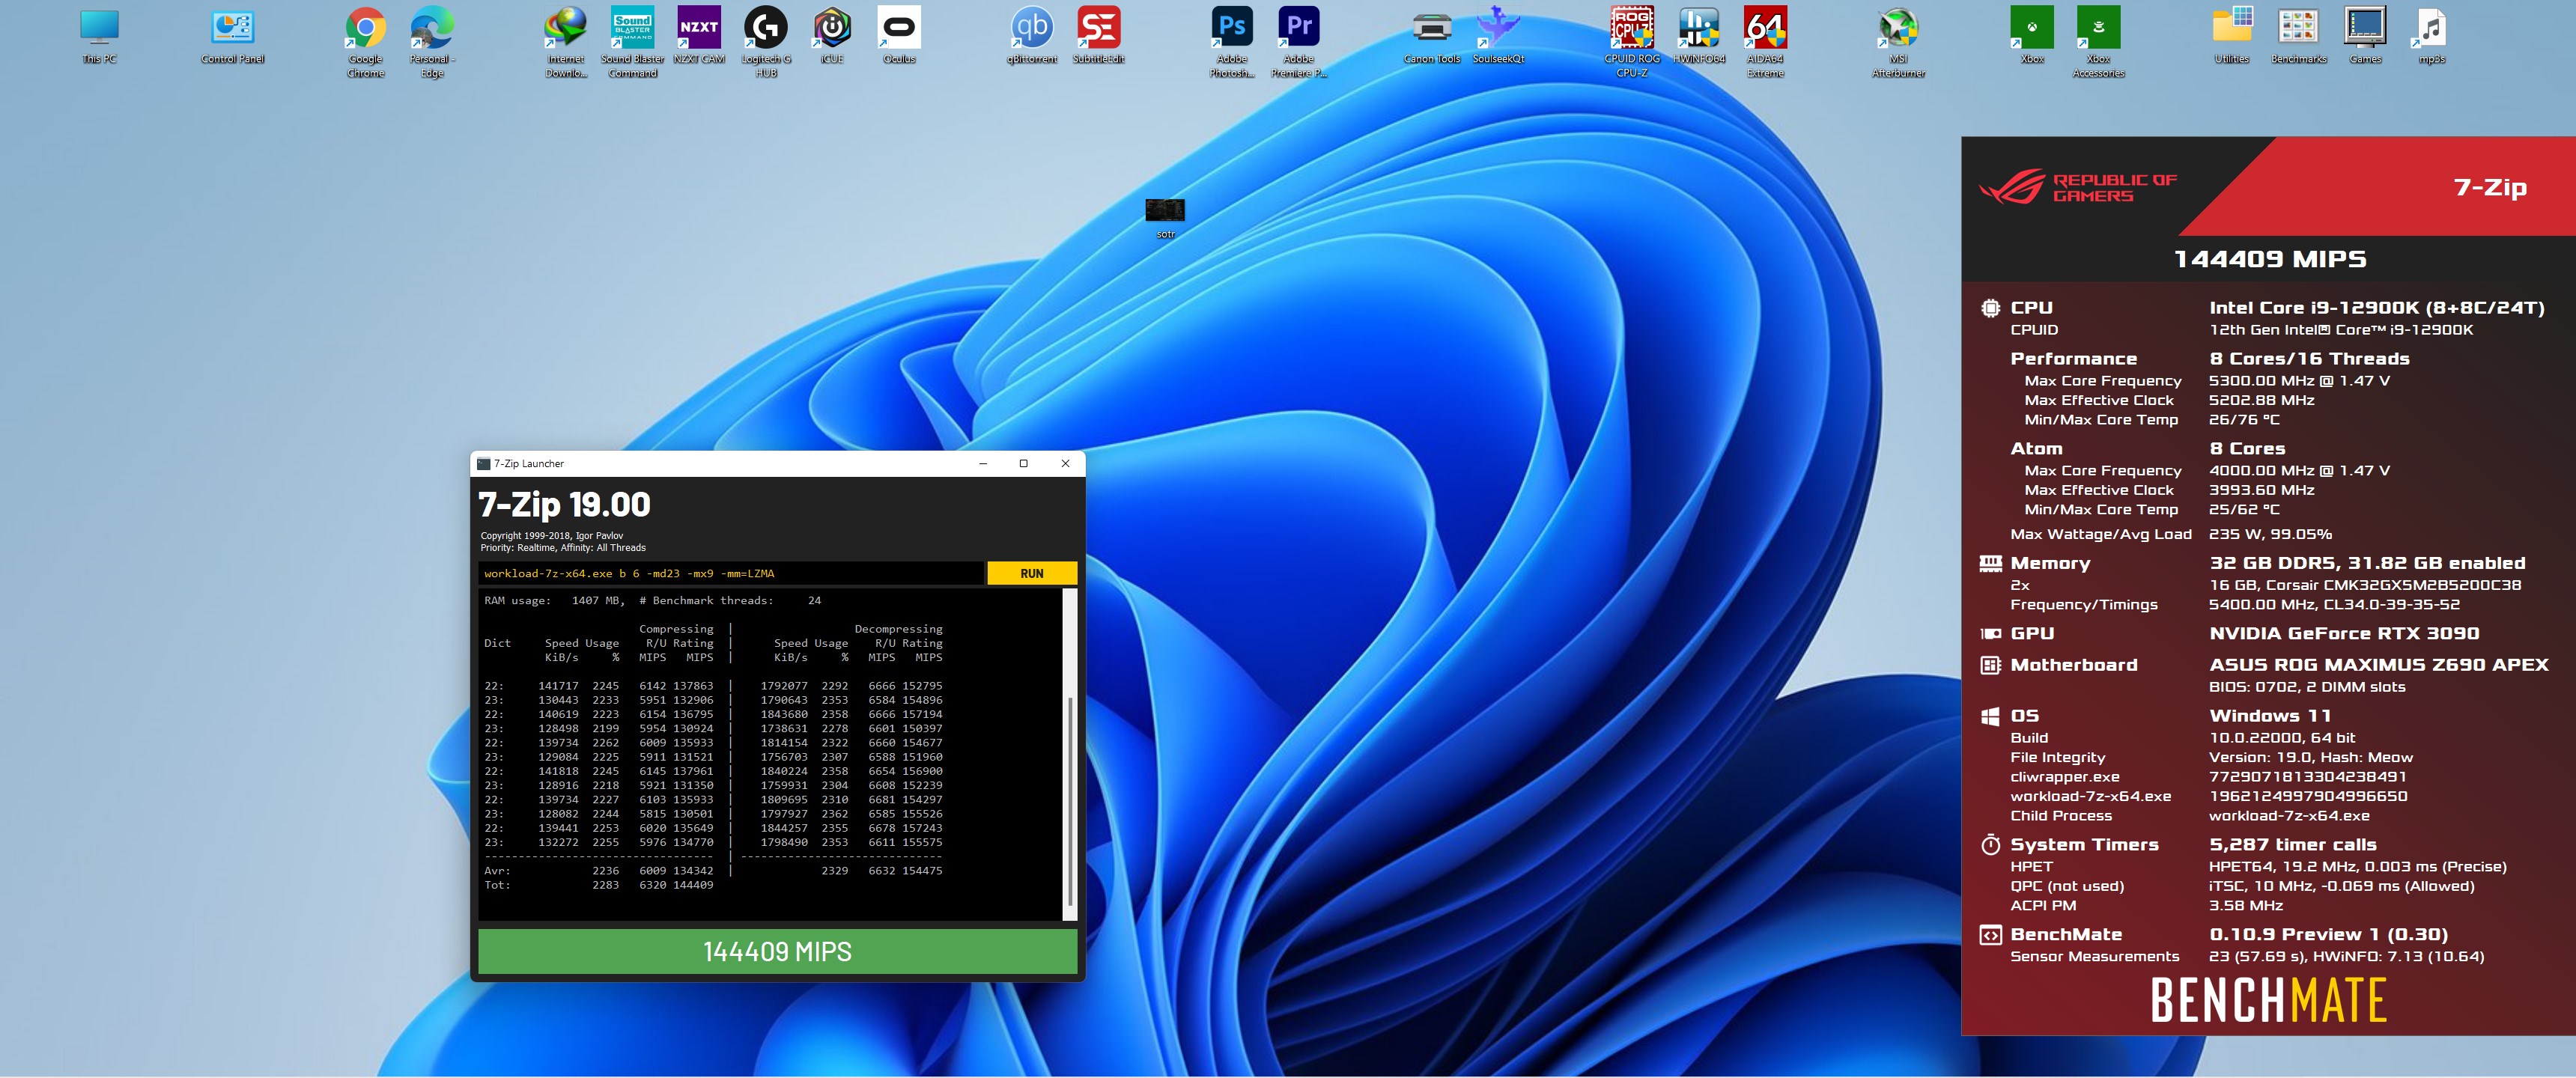Screen dimensions: 2576x1078
Task: Click 'RAM usage:' line in the 7-Zip output
Action: click(652, 600)
